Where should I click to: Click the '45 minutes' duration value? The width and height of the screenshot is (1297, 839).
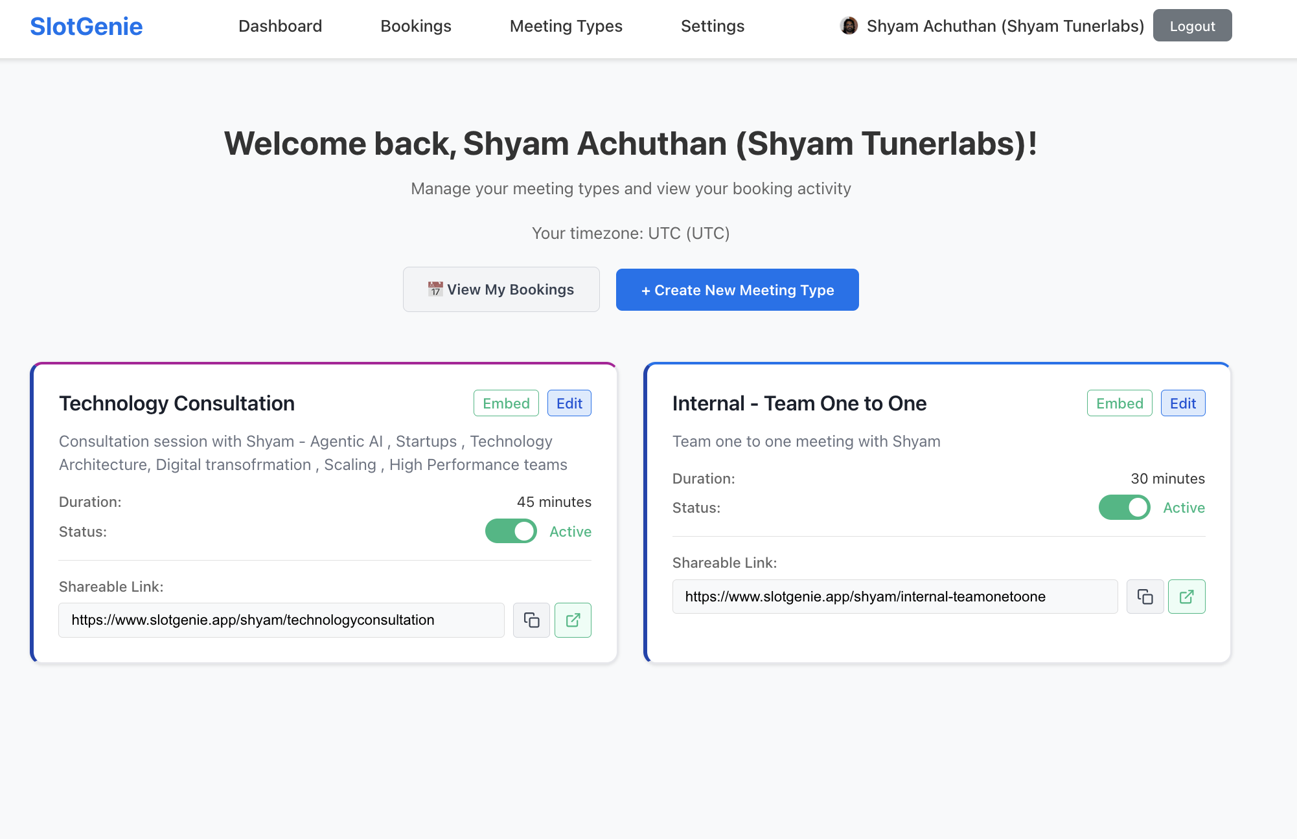pos(554,502)
